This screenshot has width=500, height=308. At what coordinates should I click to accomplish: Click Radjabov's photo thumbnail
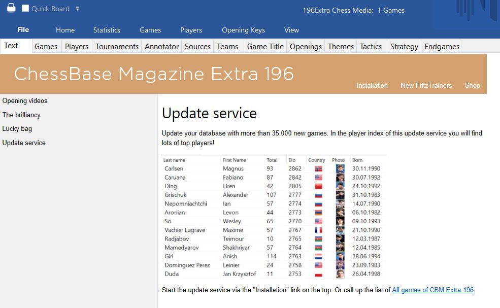click(x=340, y=239)
